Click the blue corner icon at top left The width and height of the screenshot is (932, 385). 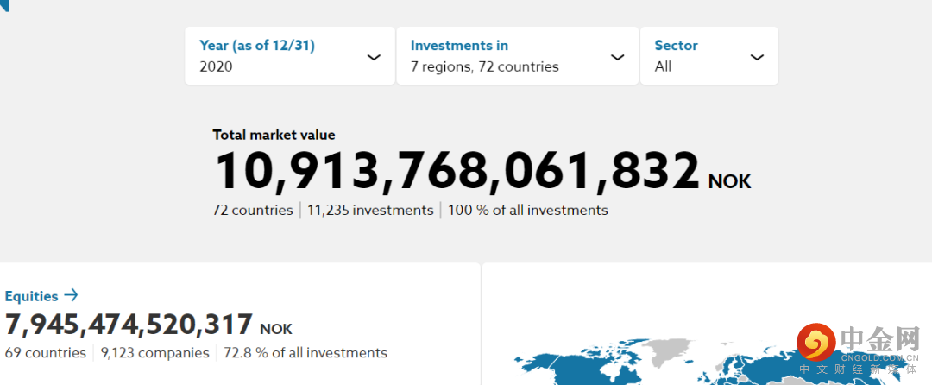click(4, 5)
